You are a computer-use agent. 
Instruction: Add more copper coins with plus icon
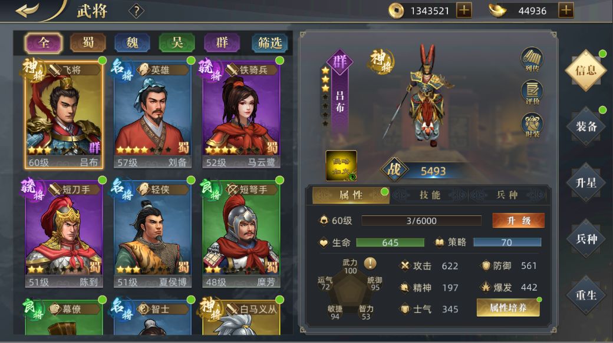464,10
